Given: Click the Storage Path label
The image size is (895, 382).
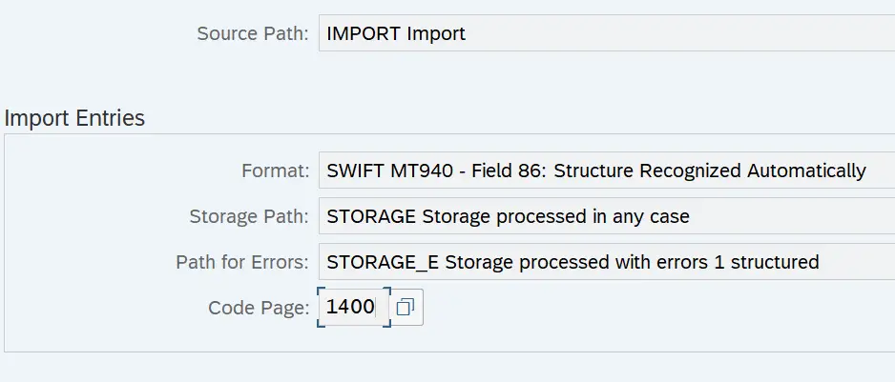Looking at the screenshot, I should 249,216.
